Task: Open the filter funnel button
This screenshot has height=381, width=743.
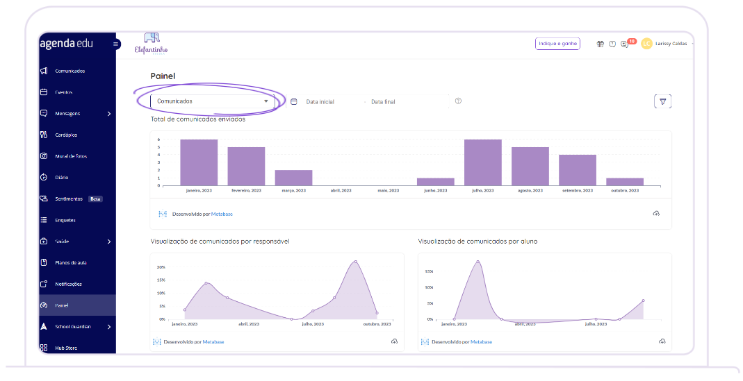Action: click(x=662, y=101)
